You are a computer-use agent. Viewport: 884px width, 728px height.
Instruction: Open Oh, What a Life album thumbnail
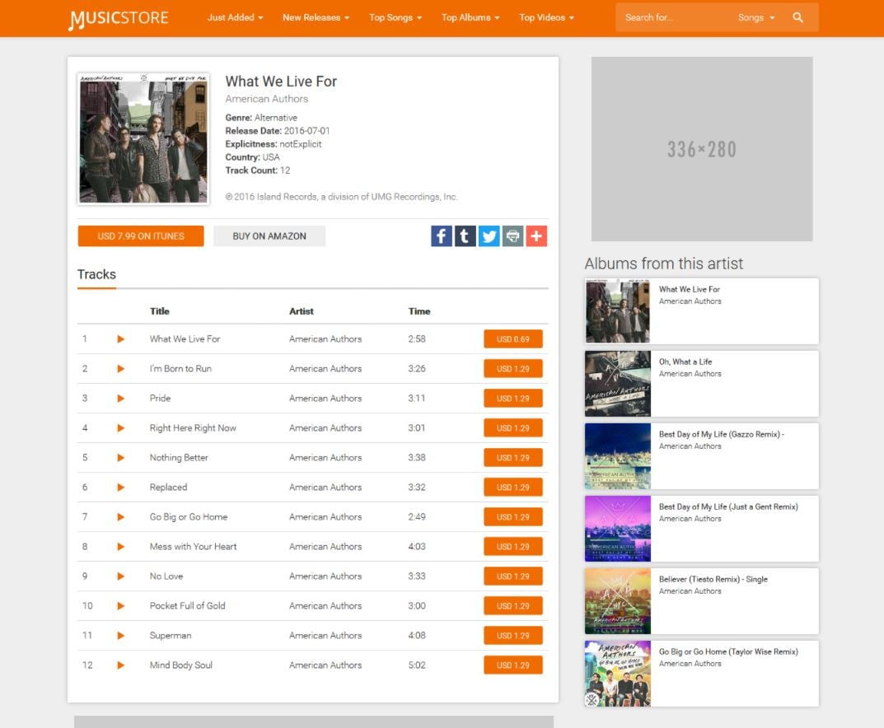click(617, 384)
